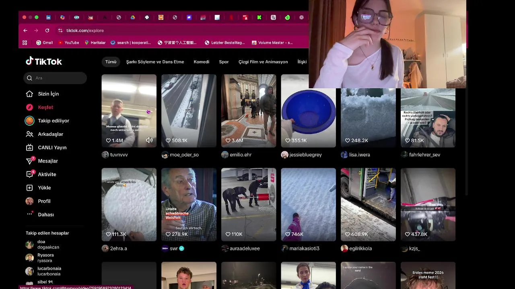
Task: Open YouTube bookmark
Action: pyautogui.click(x=68, y=43)
